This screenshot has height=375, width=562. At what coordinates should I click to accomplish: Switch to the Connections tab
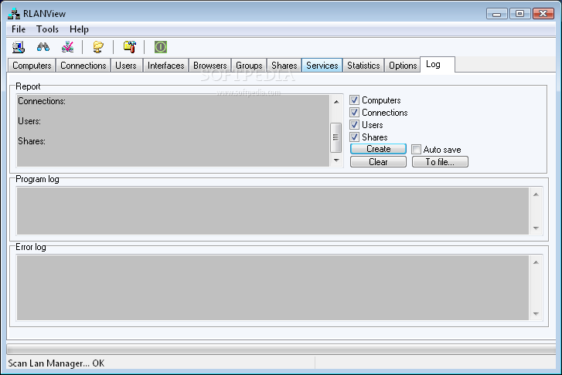tap(83, 66)
